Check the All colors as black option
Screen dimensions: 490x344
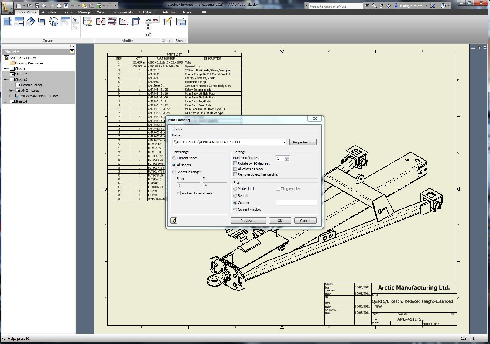tap(235, 169)
